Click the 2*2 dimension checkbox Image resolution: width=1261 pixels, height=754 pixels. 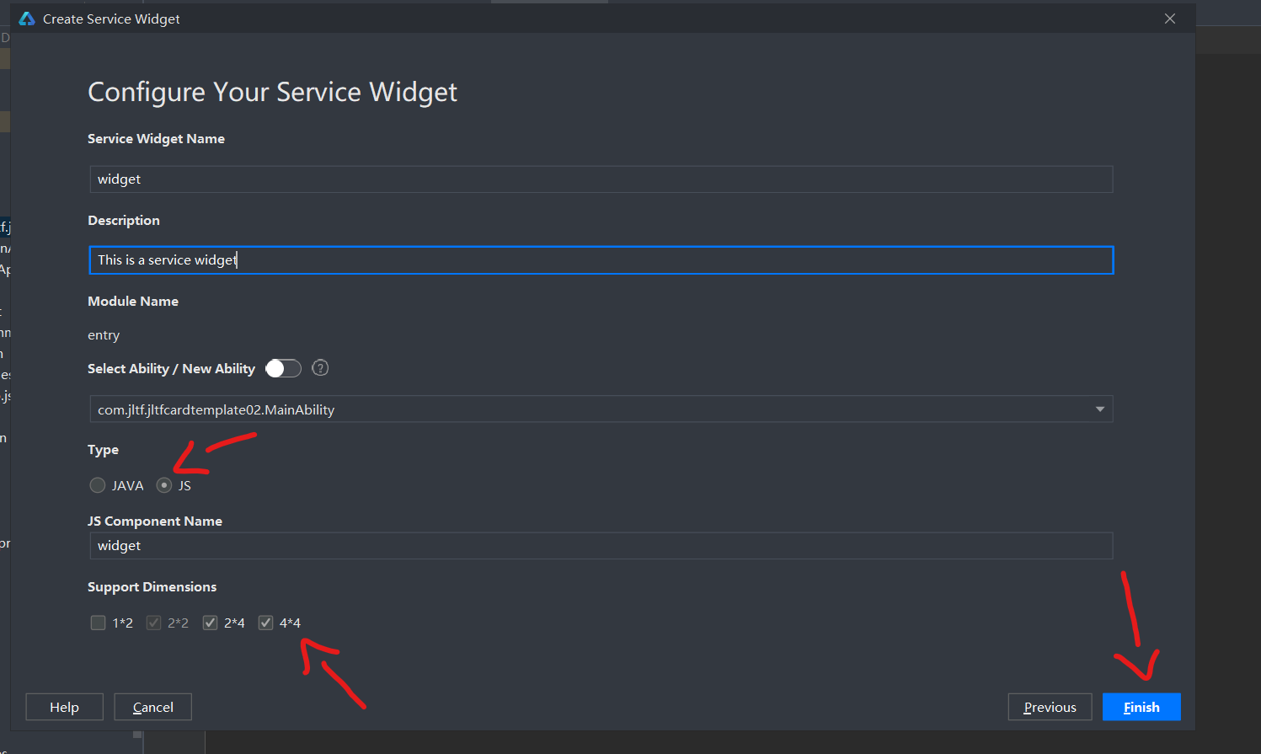click(153, 623)
